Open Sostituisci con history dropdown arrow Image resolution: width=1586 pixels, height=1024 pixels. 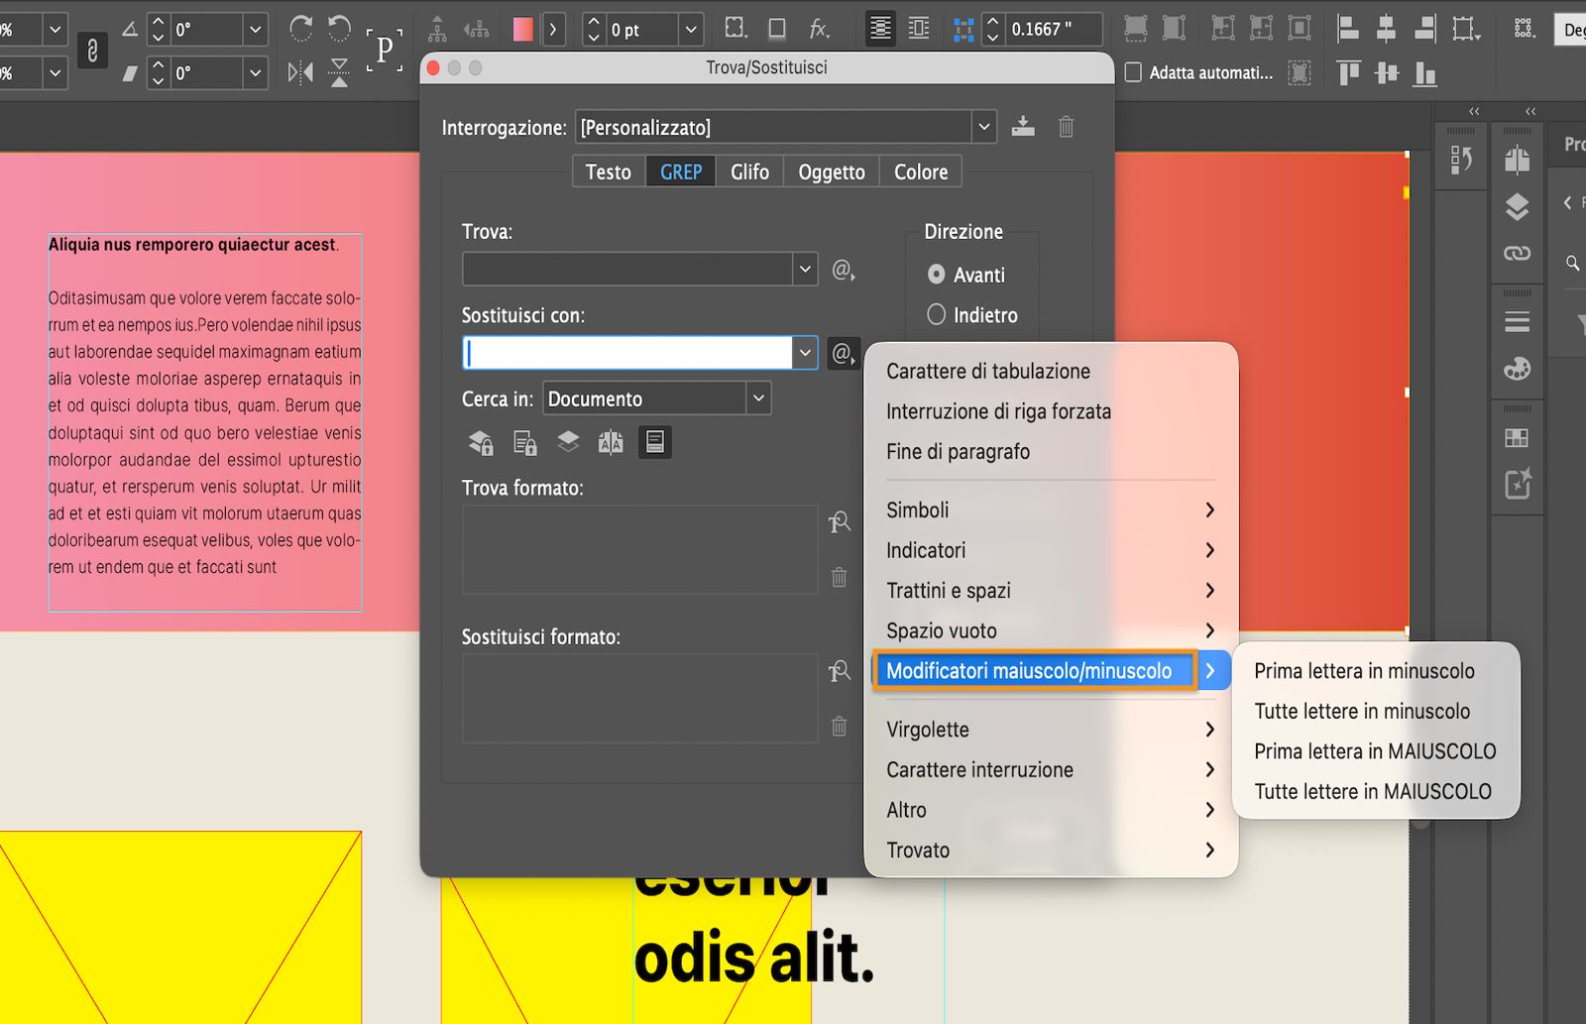coord(805,353)
